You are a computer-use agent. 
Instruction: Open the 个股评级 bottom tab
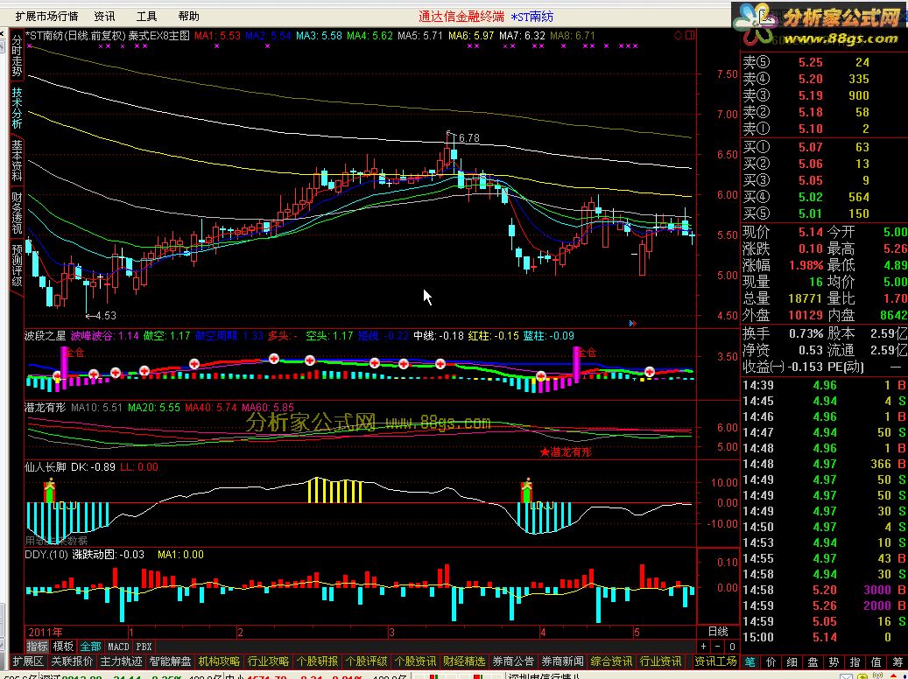pyautogui.click(x=366, y=661)
